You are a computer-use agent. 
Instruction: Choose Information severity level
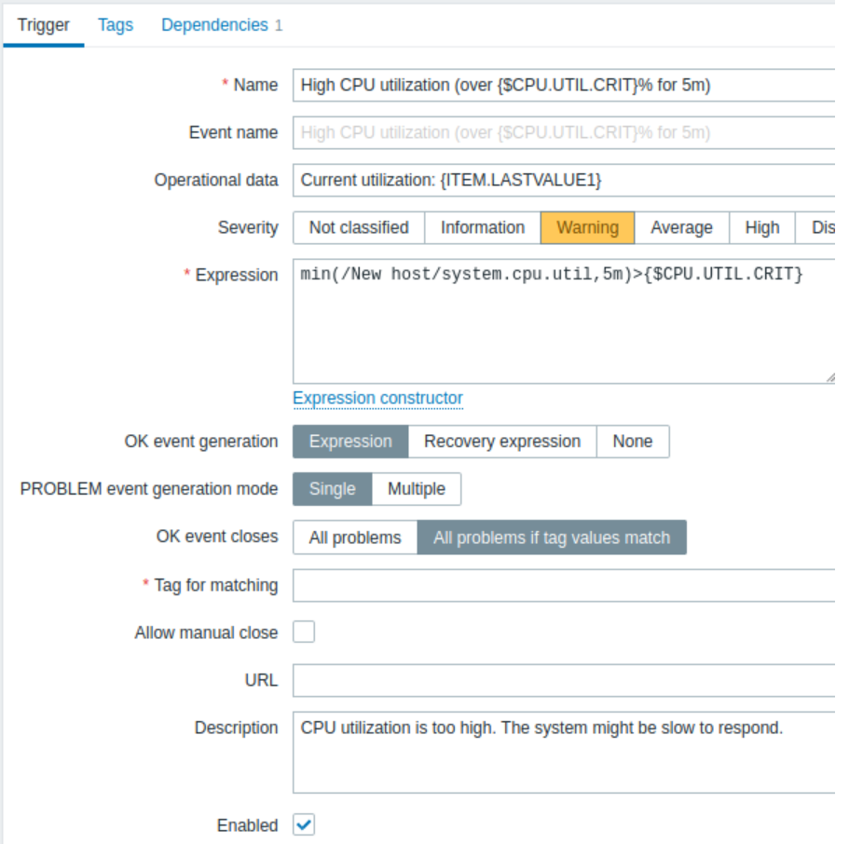[482, 227]
